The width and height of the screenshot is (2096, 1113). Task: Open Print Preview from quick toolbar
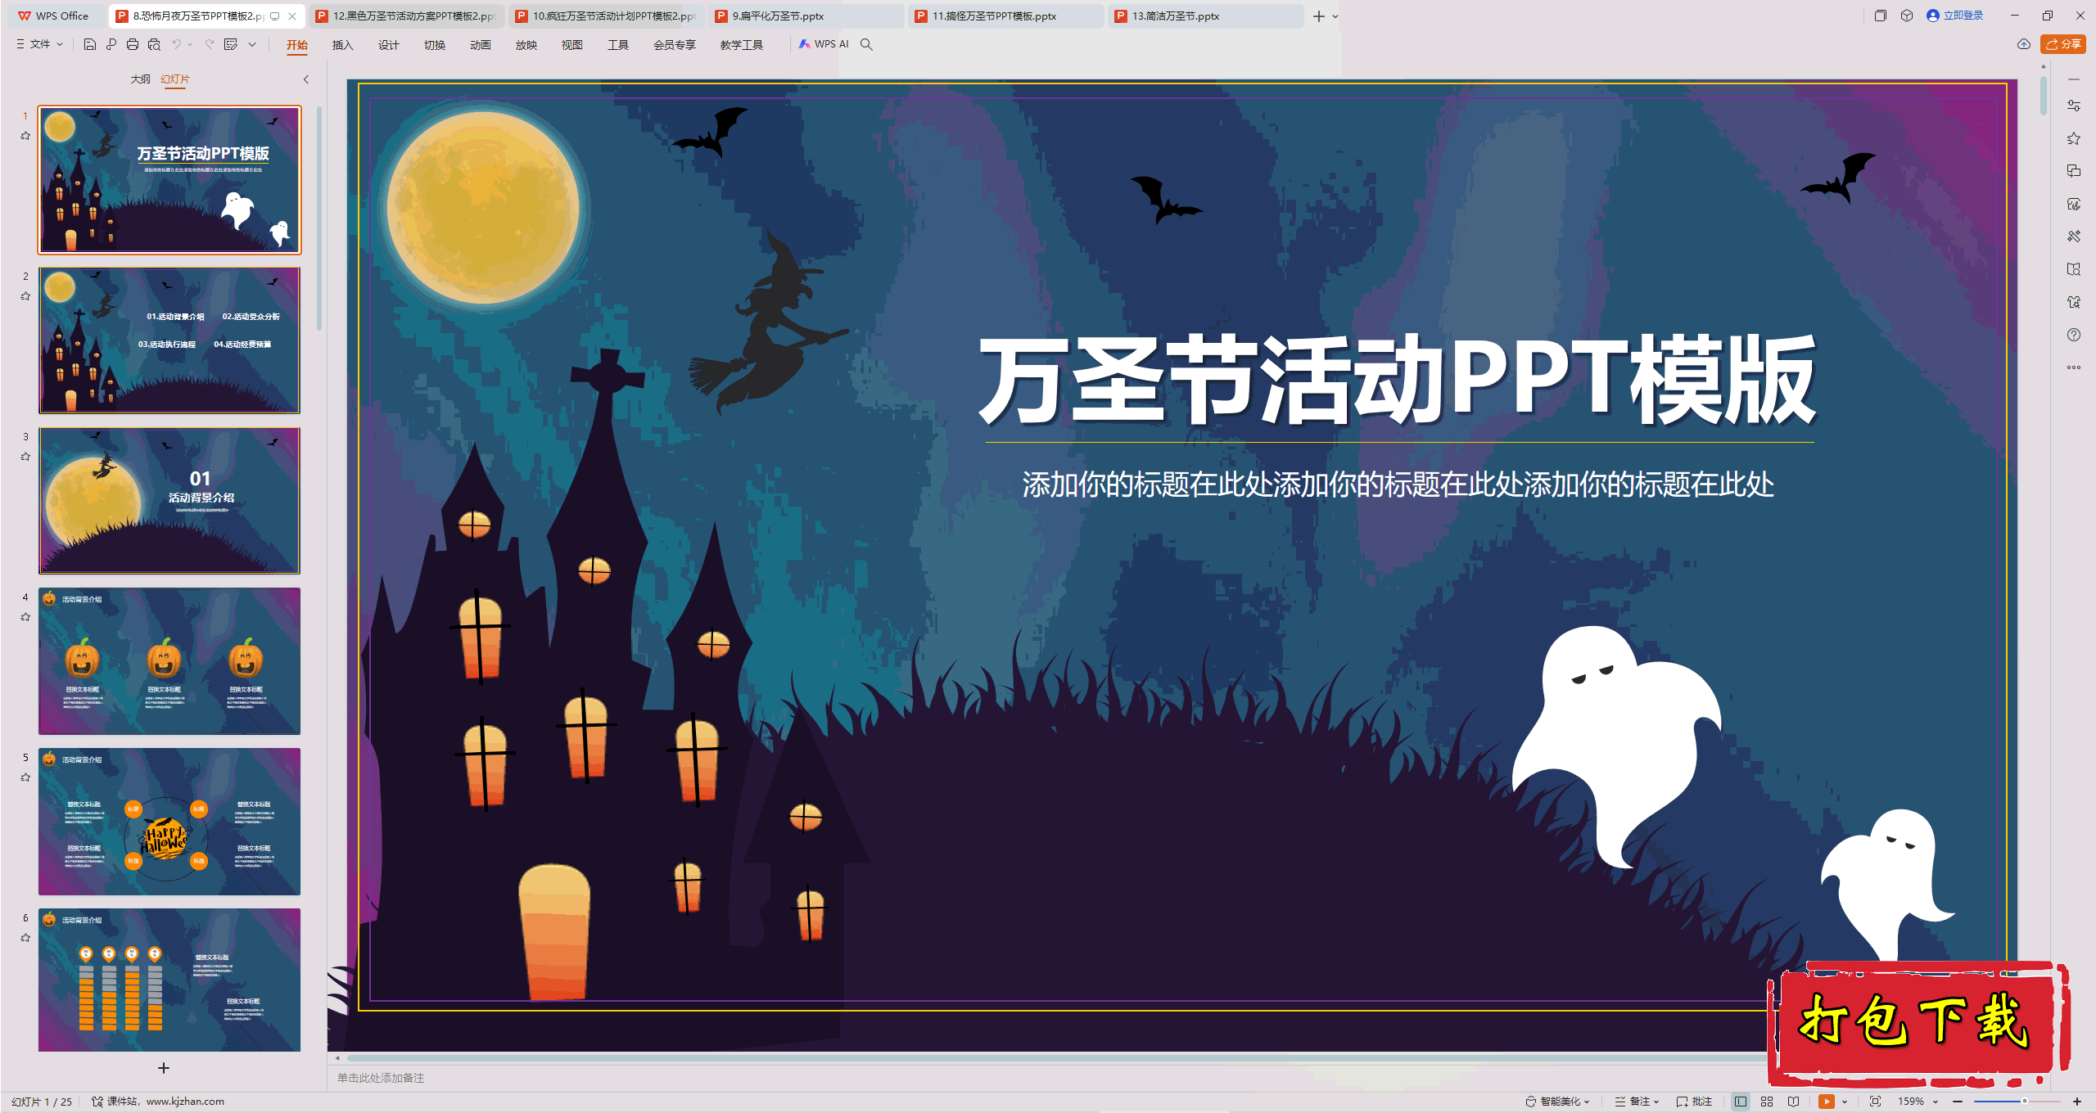point(154,44)
